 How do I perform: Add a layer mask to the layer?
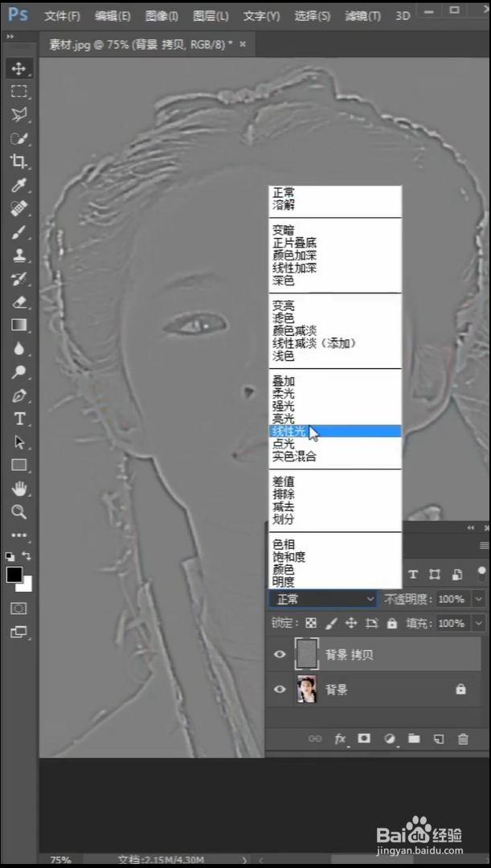pyautogui.click(x=364, y=739)
